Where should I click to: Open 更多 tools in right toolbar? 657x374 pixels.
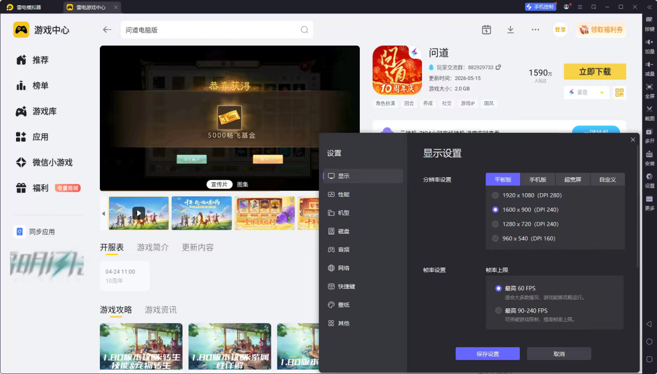[649, 202]
